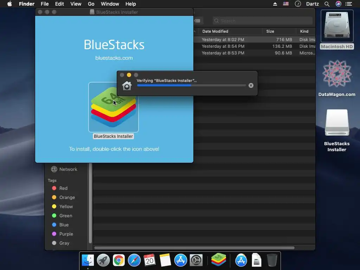Select the Gray tag in sidebar
The height and width of the screenshot is (270, 360).
(x=60, y=243)
